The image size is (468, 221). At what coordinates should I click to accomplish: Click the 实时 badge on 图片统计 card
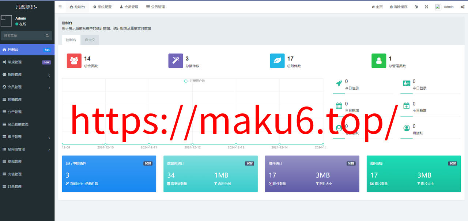pyautogui.click(x=453, y=163)
